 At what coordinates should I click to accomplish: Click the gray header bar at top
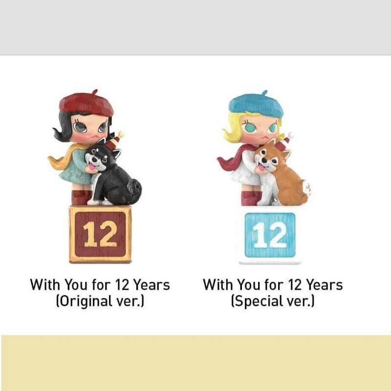pyautogui.click(x=195, y=27)
